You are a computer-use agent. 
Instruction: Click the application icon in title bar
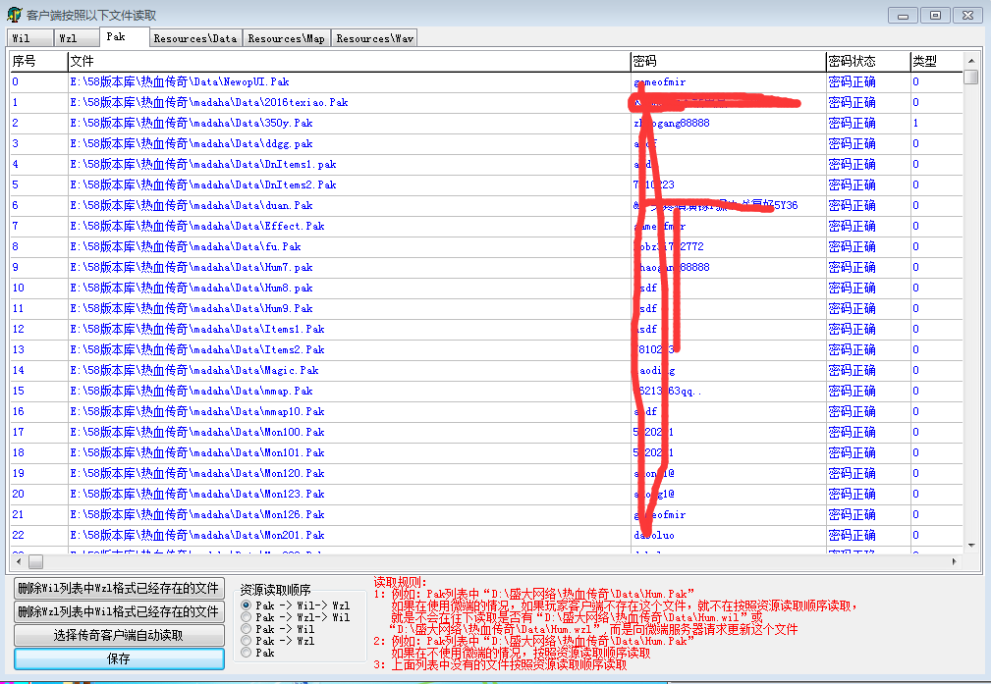tap(14, 15)
